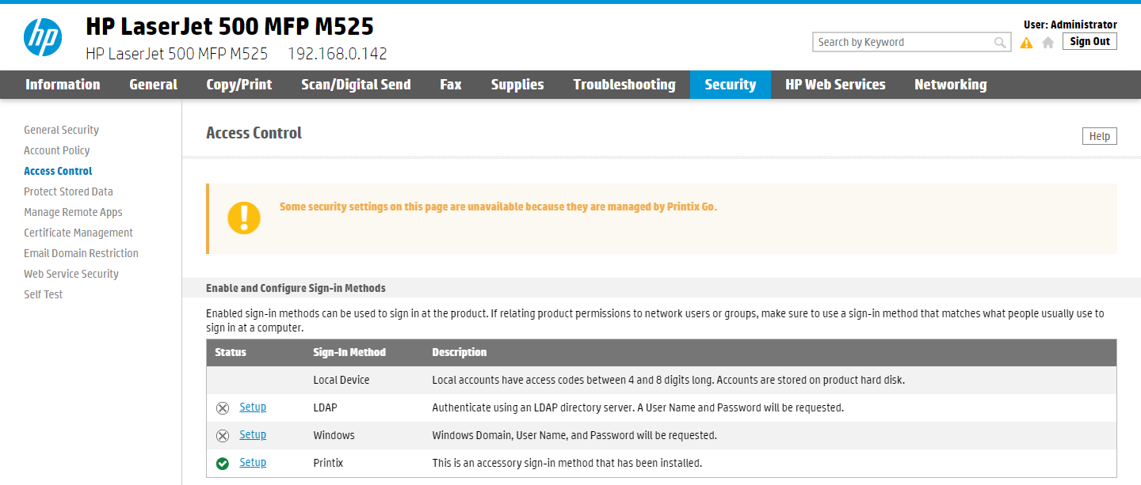Open Setup link for Printix sign-in
1141x485 pixels.
pos(253,463)
